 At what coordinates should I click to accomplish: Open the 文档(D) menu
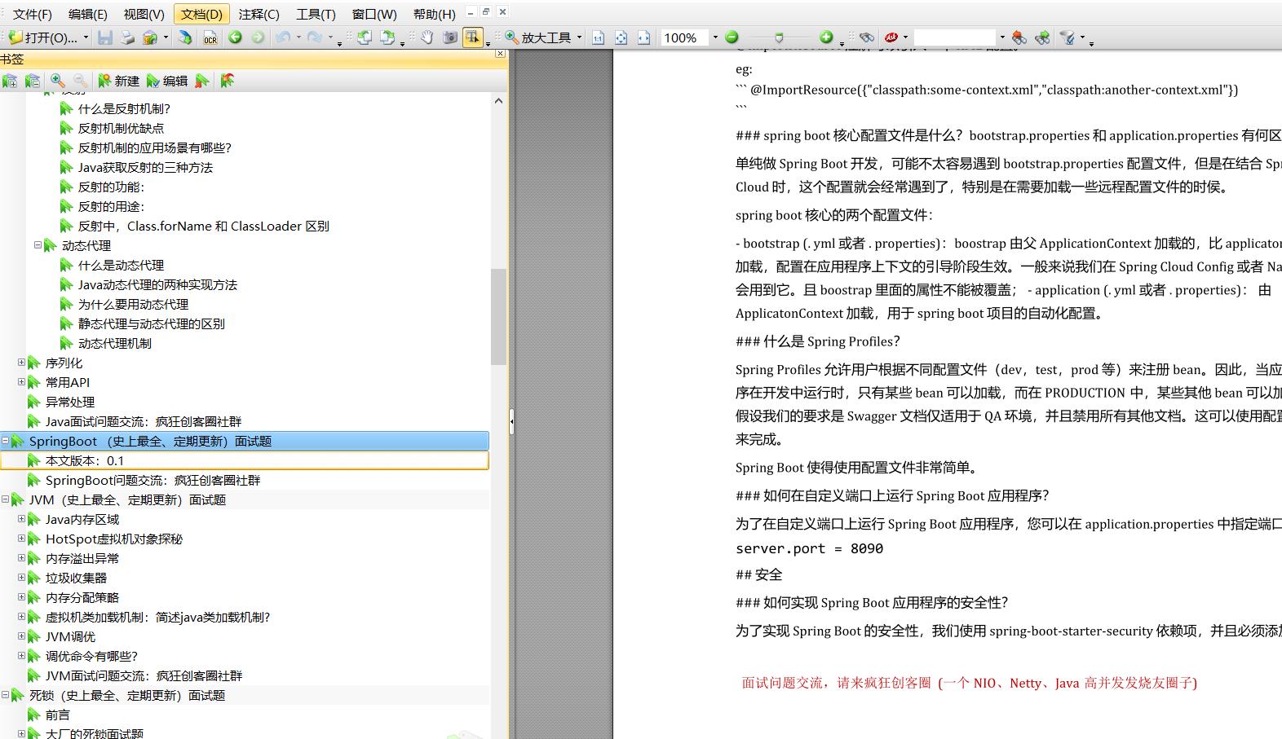click(x=201, y=14)
